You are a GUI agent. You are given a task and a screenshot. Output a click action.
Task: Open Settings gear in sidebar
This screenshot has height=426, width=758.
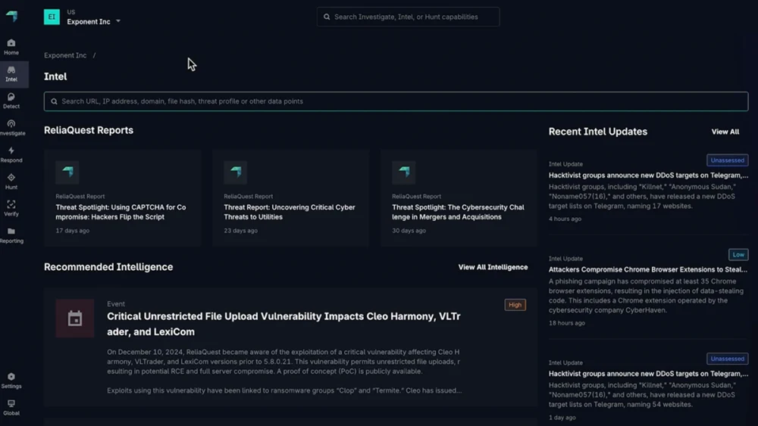click(x=11, y=377)
